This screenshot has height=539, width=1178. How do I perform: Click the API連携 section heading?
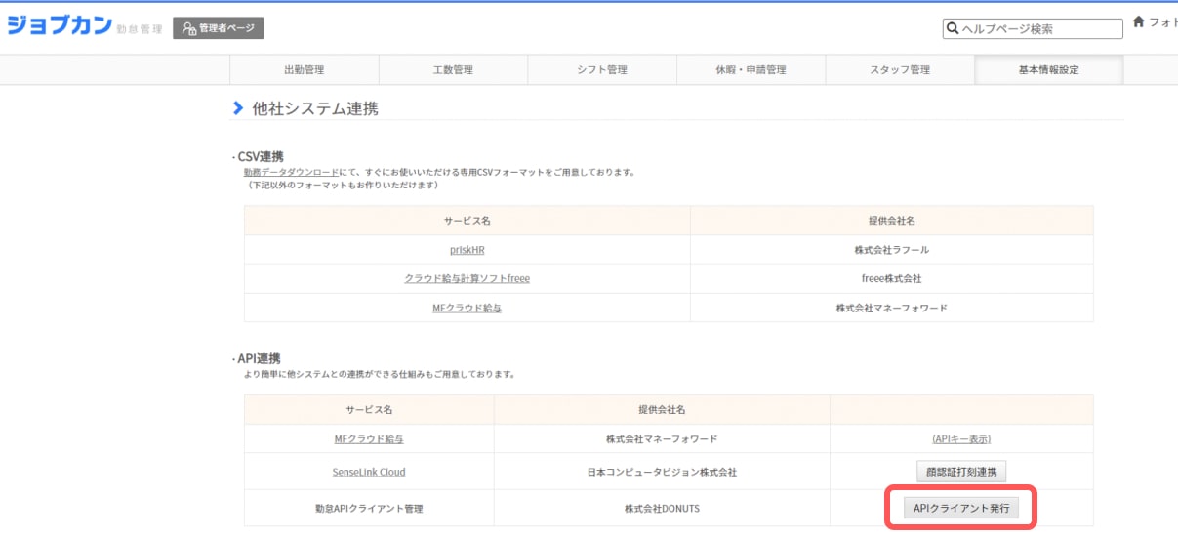click(259, 359)
